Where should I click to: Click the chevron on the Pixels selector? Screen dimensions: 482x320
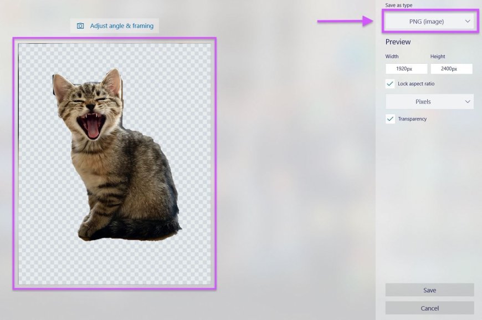[467, 101]
